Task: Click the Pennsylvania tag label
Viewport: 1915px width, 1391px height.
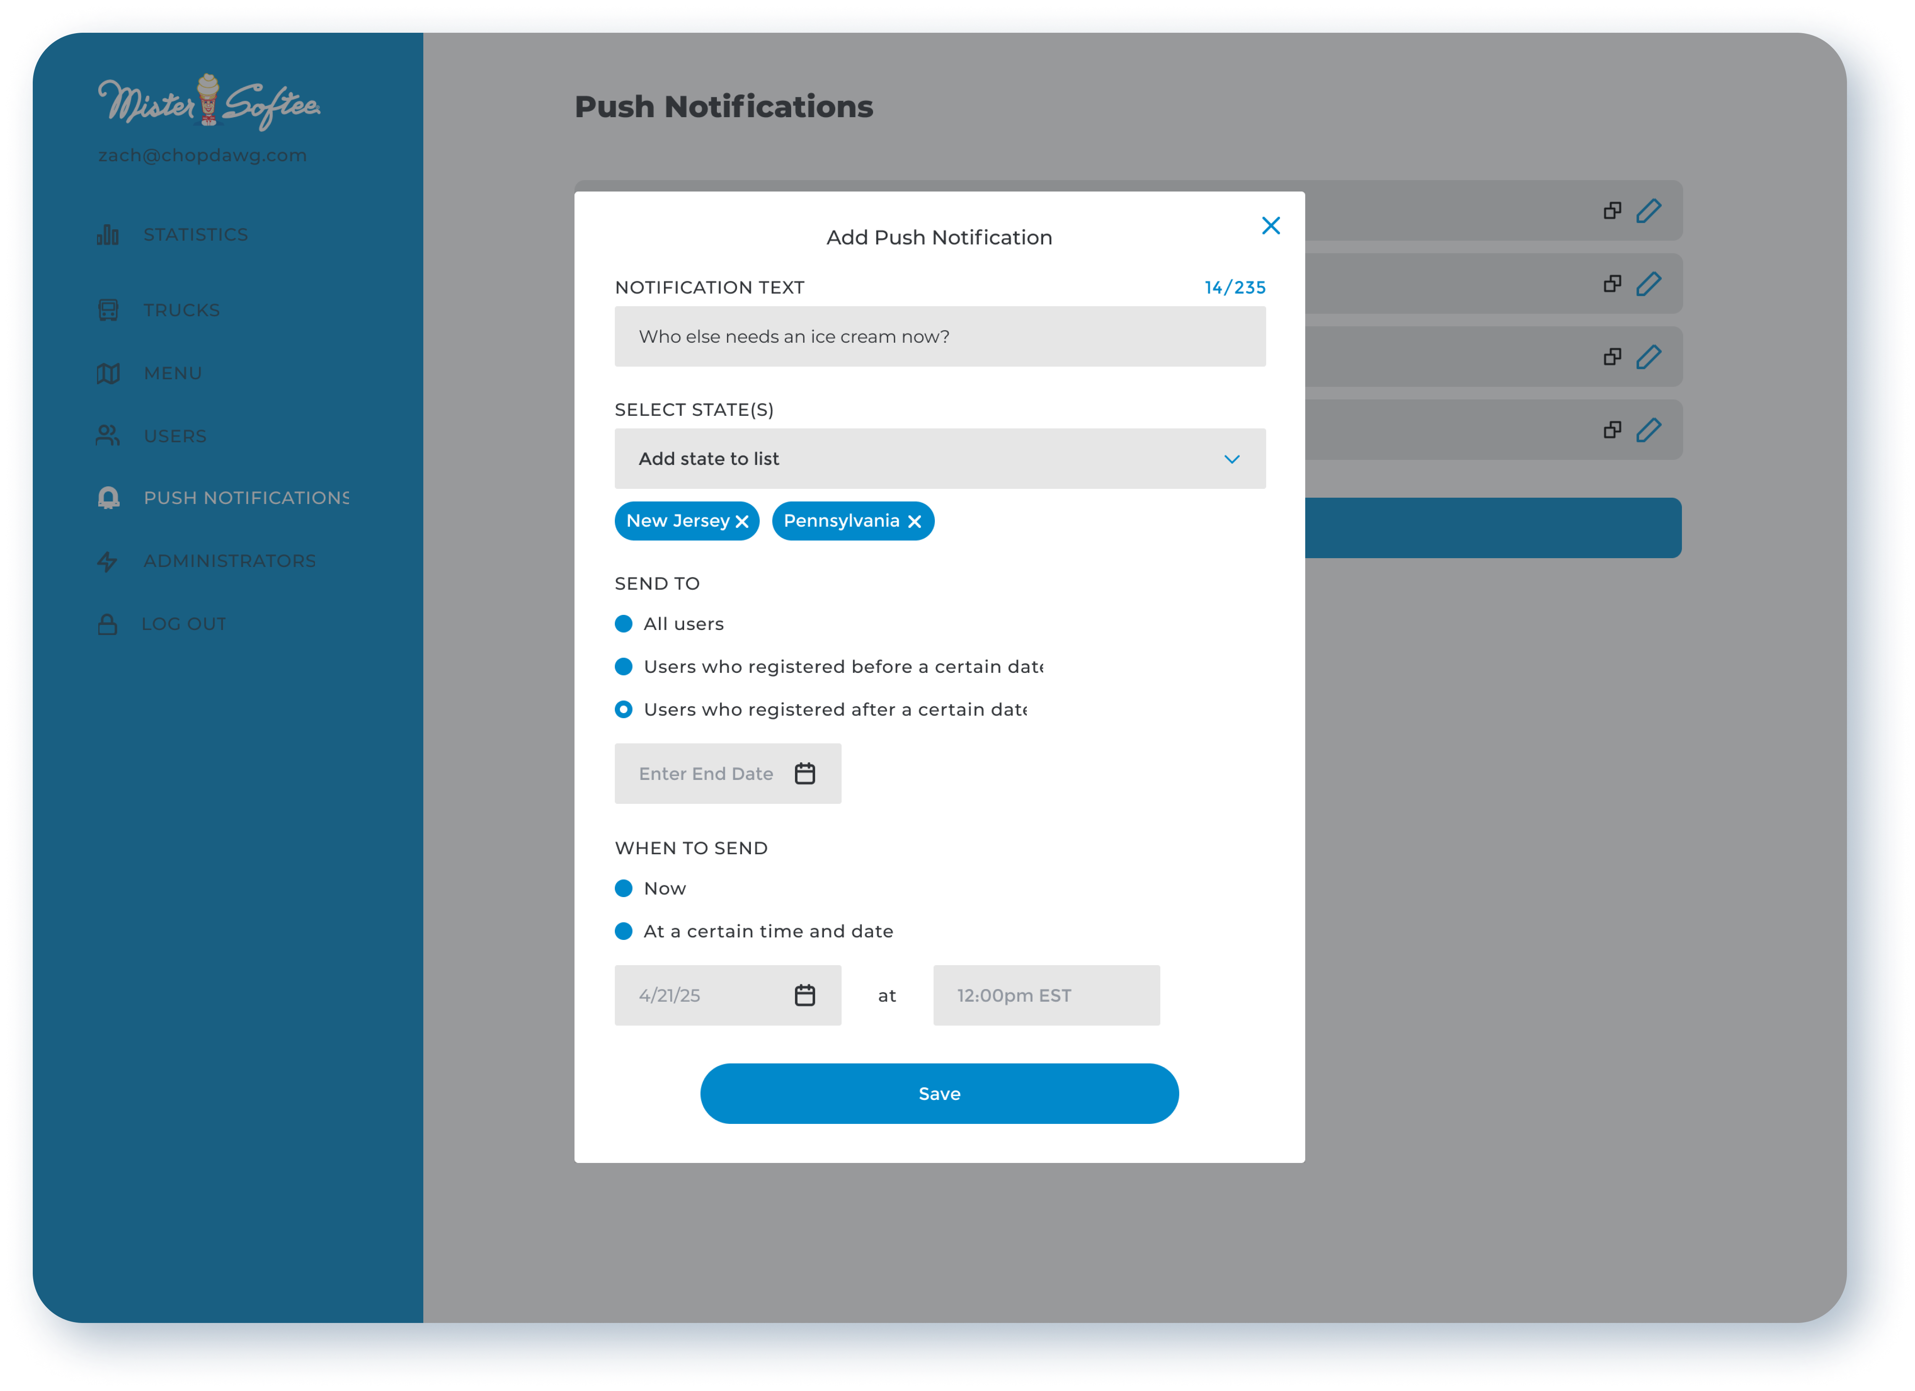Action: (x=841, y=521)
